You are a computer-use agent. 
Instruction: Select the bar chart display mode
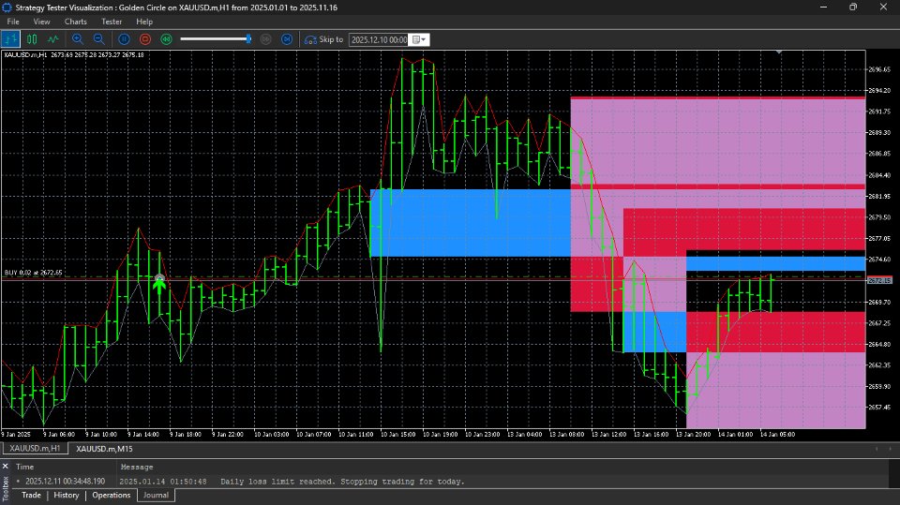[x=10, y=39]
